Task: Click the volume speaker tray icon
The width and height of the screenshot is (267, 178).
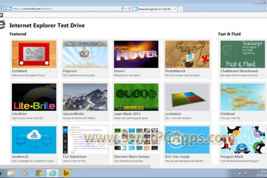Action: click(240, 174)
